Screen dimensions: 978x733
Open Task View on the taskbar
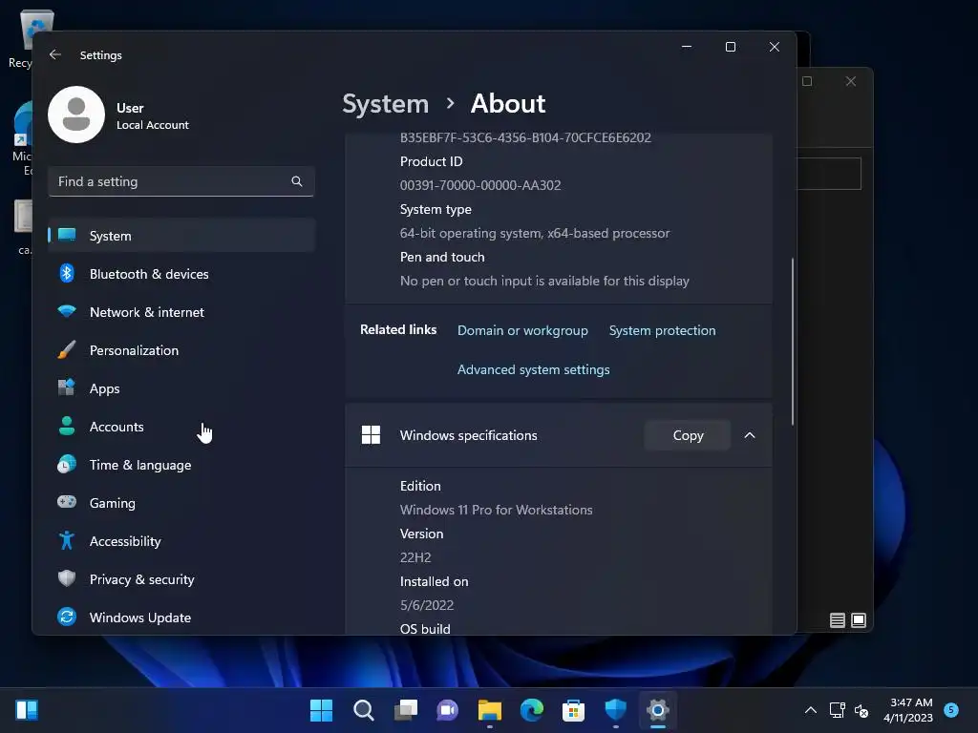405,710
